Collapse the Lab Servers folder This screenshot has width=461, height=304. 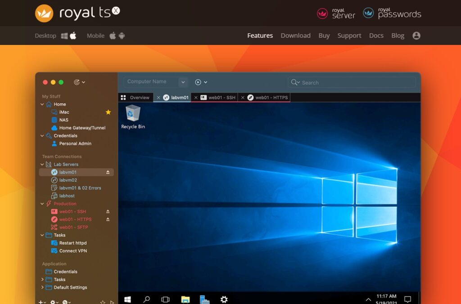(42, 165)
